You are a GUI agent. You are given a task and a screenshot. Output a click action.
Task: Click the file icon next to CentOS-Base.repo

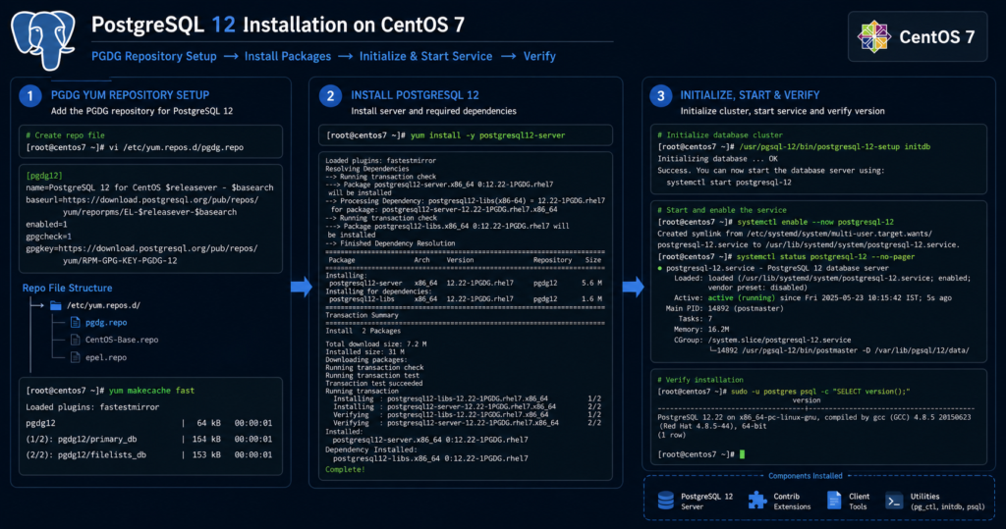click(x=75, y=340)
